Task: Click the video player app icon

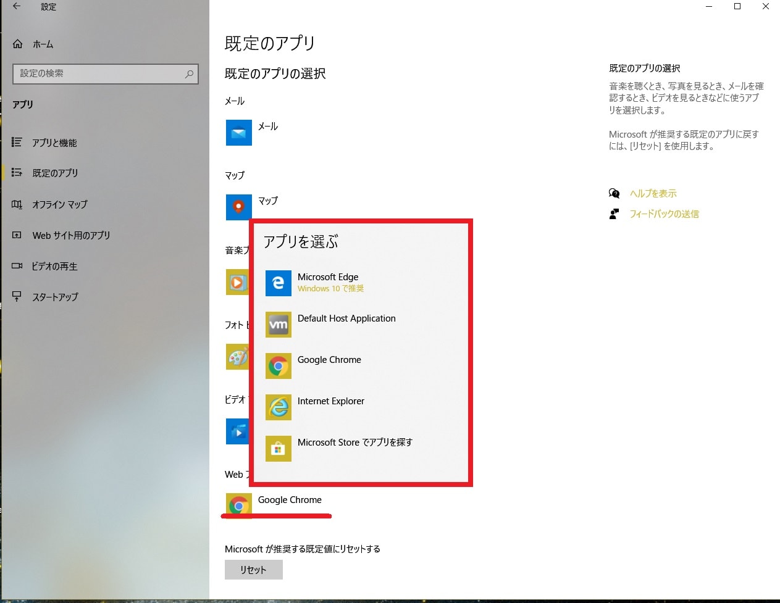Action: tap(237, 431)
